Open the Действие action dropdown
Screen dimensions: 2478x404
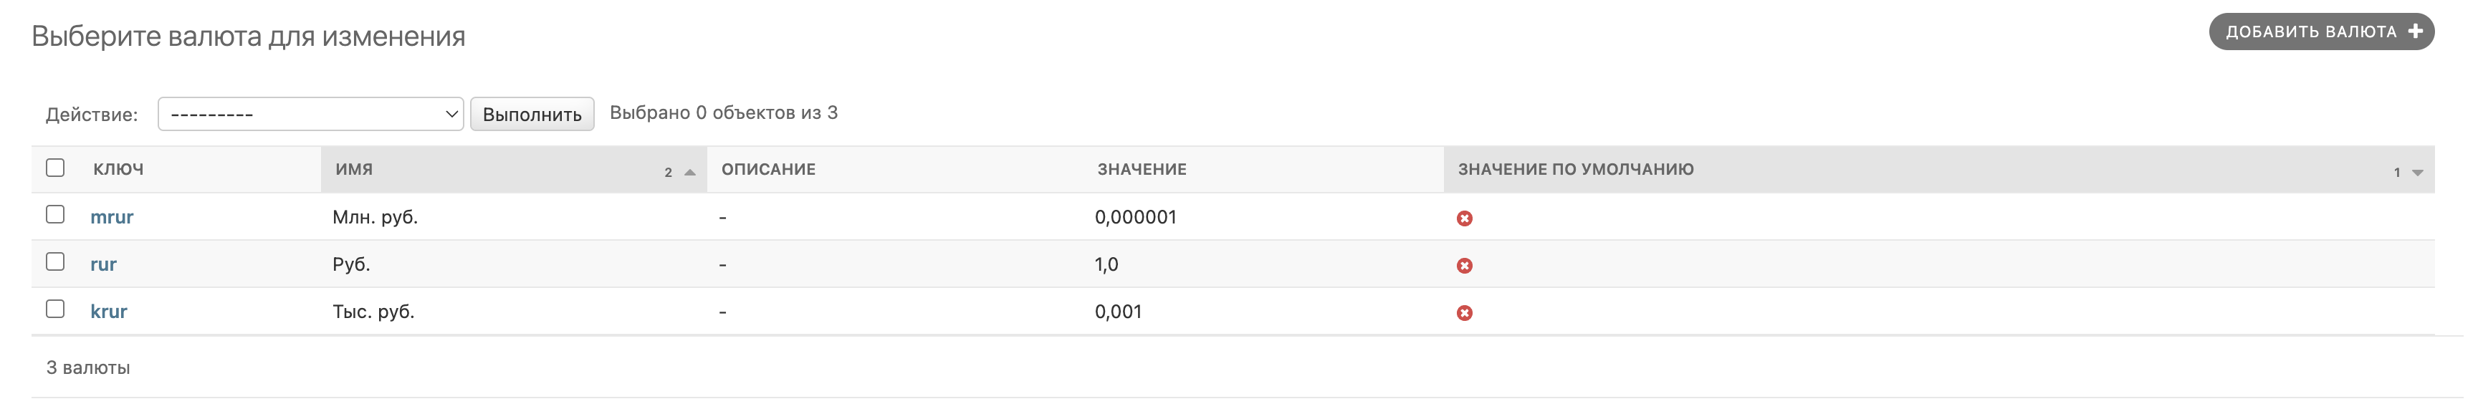click(x=310, y=115)
